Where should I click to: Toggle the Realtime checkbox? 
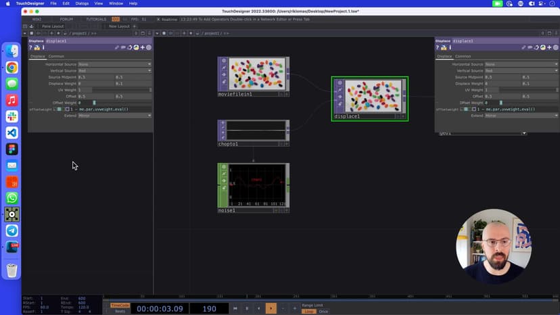click(158, 19)
